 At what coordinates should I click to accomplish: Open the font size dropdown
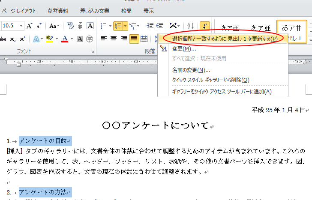pos(21,26)
